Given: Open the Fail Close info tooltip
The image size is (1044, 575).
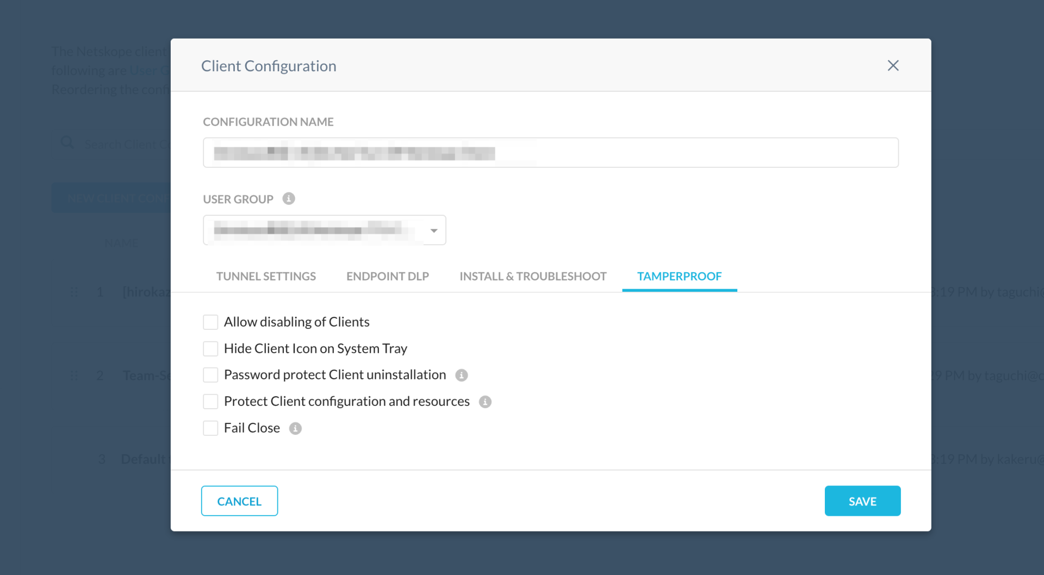Looking at the screenshot, I should click(x=295, y=428).
